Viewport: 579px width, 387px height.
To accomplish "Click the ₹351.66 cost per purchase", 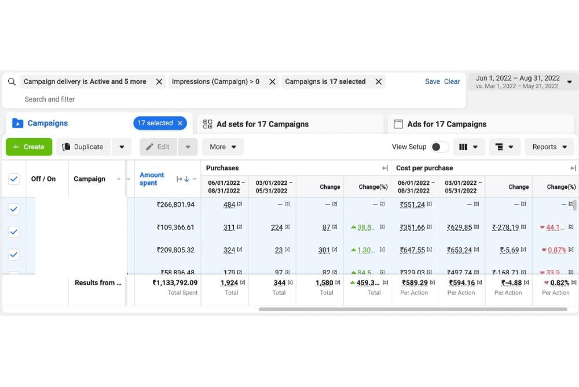I will click(x=412, y=228).
